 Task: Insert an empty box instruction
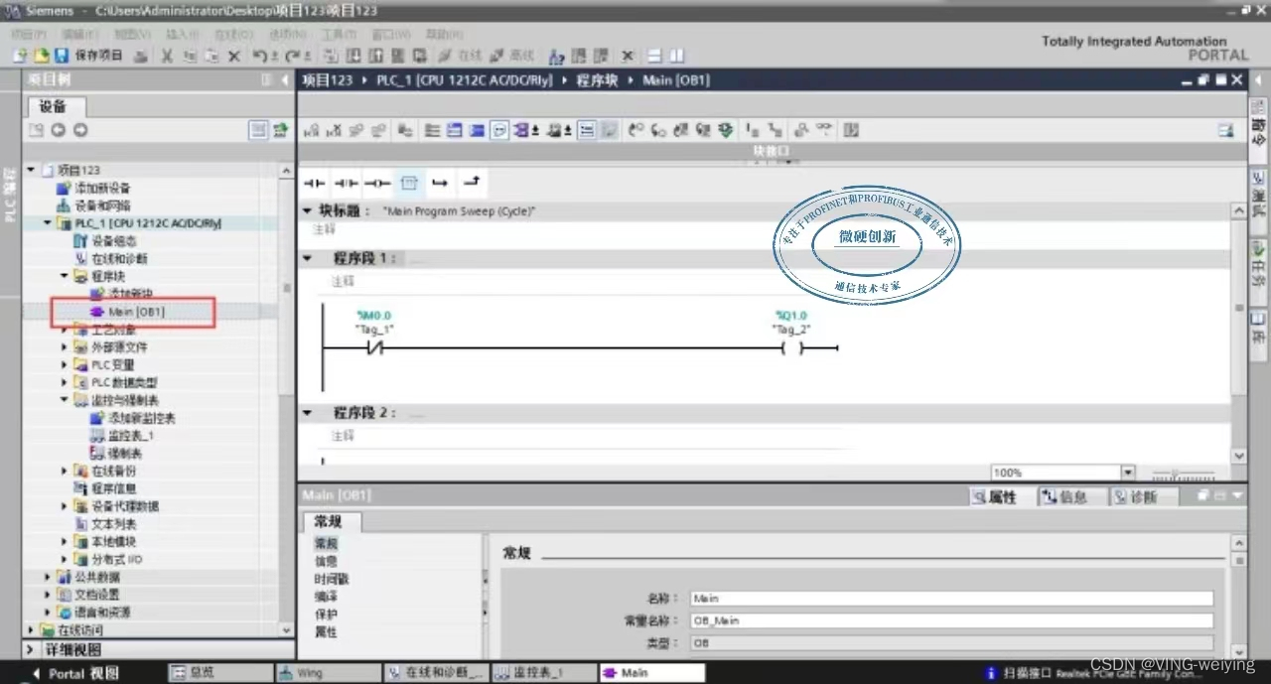pyautogui.click(x=409, y=183)
